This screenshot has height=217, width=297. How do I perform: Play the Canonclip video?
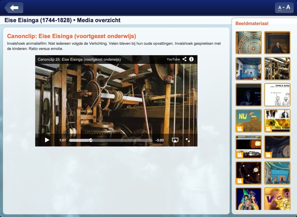point(47,140)
